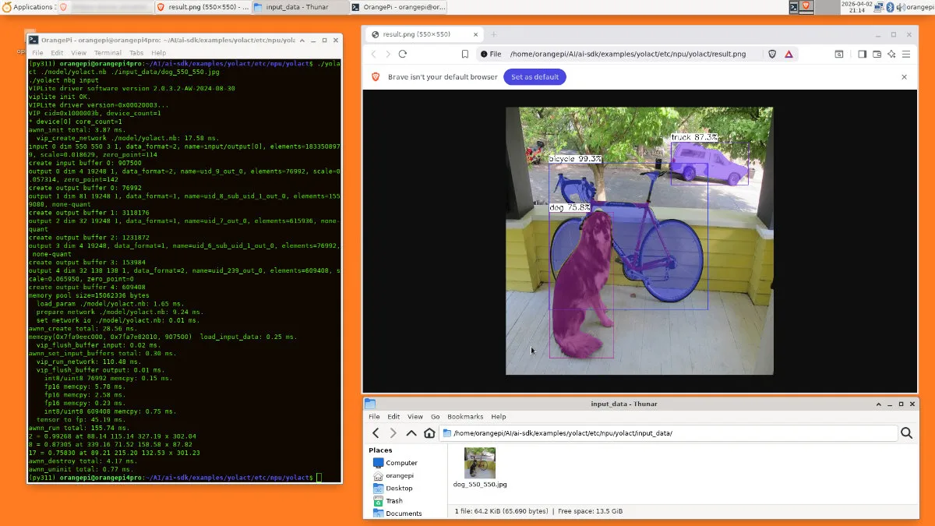Open Leo AI sparkle icon
Image resolution: width=935 pixels, height=526 pixels.
coord(891,54)
